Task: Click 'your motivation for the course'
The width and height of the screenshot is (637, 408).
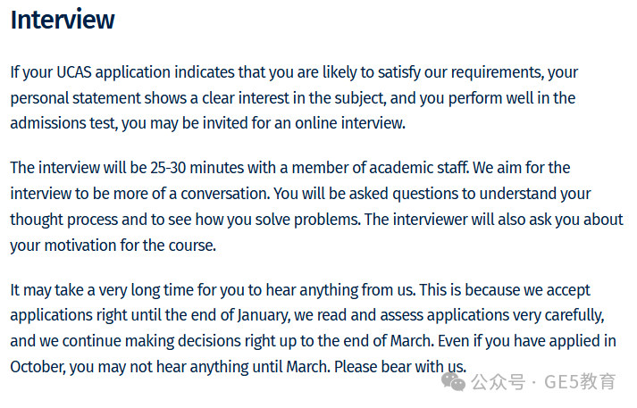Action: pos(113,246)
